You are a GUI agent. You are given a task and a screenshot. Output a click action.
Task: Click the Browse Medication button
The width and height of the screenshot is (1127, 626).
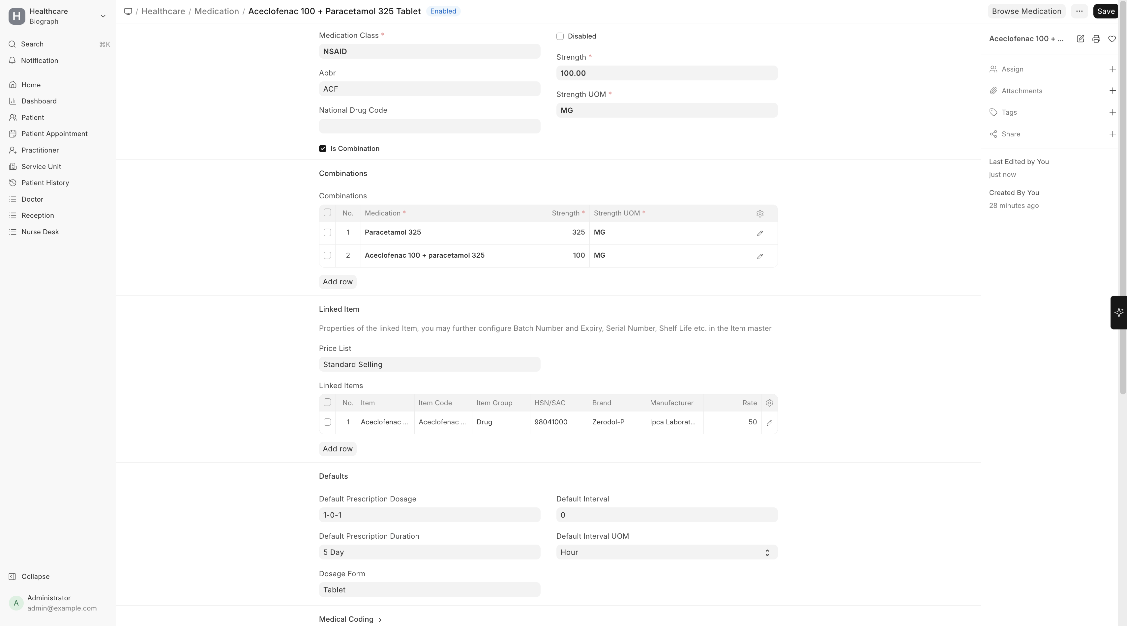click(1026, 11)
